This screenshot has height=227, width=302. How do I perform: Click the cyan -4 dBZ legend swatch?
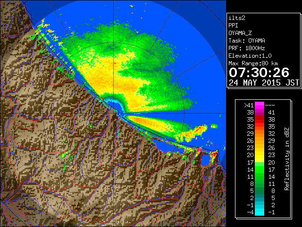(x=260, y=212)
